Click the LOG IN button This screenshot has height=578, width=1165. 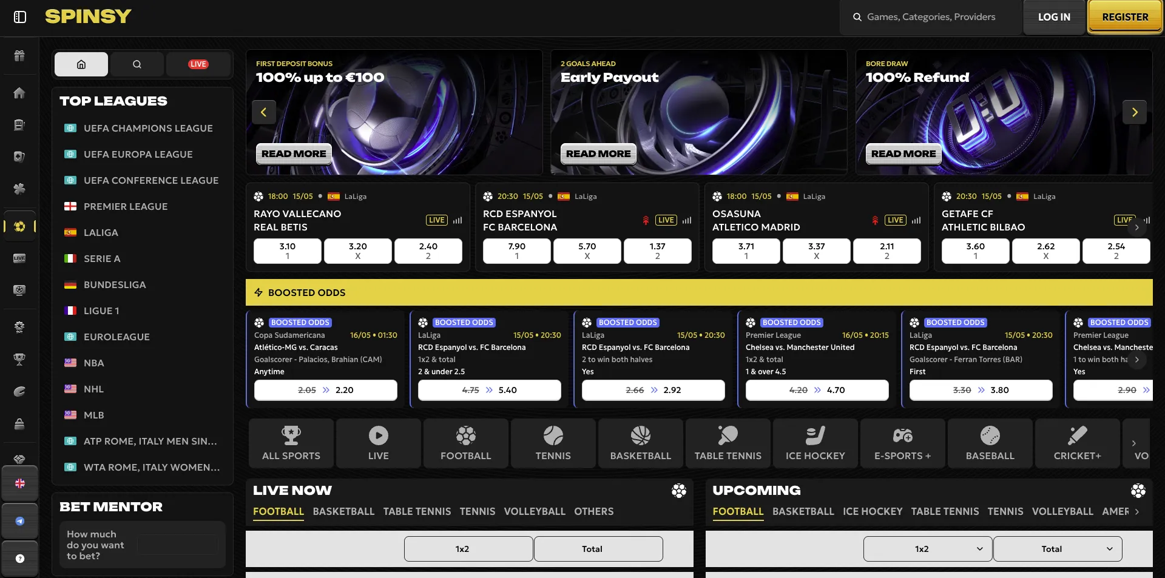pyautogui.click(x=1054, y=17)
